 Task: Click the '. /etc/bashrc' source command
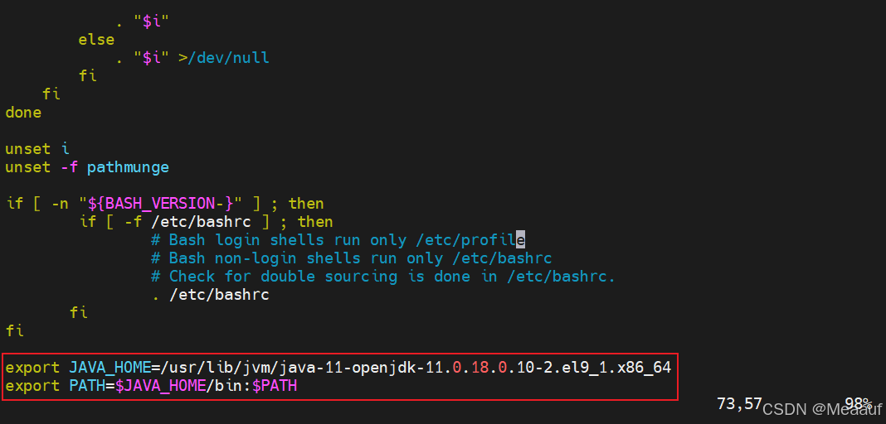210,295
